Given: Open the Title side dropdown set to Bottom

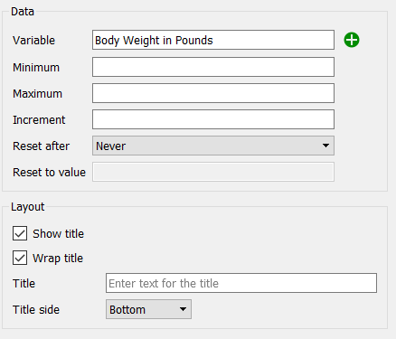Looking at the screenshot, I should (148, 309).
